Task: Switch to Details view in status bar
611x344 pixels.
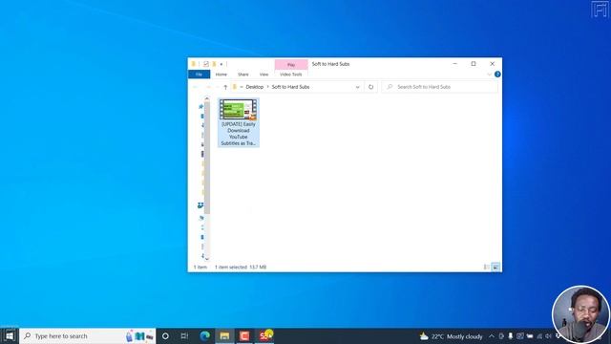Action: coord(487,268)
